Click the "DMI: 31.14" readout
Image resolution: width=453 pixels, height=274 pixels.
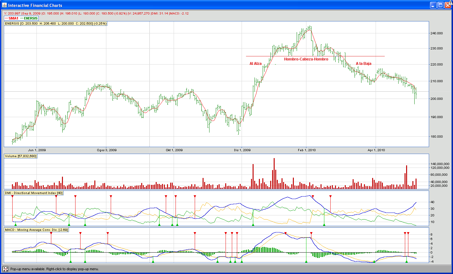coord(160,14)
